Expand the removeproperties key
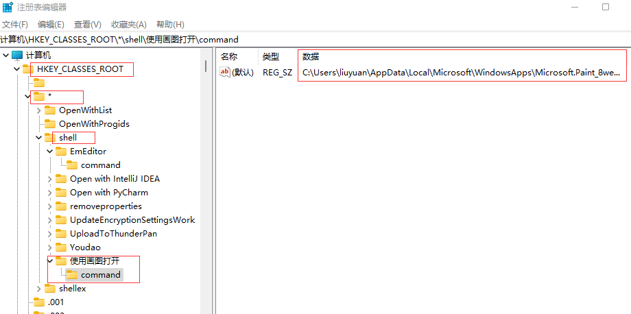The height and width of the screenshot is (314, 631). point(49,206)
